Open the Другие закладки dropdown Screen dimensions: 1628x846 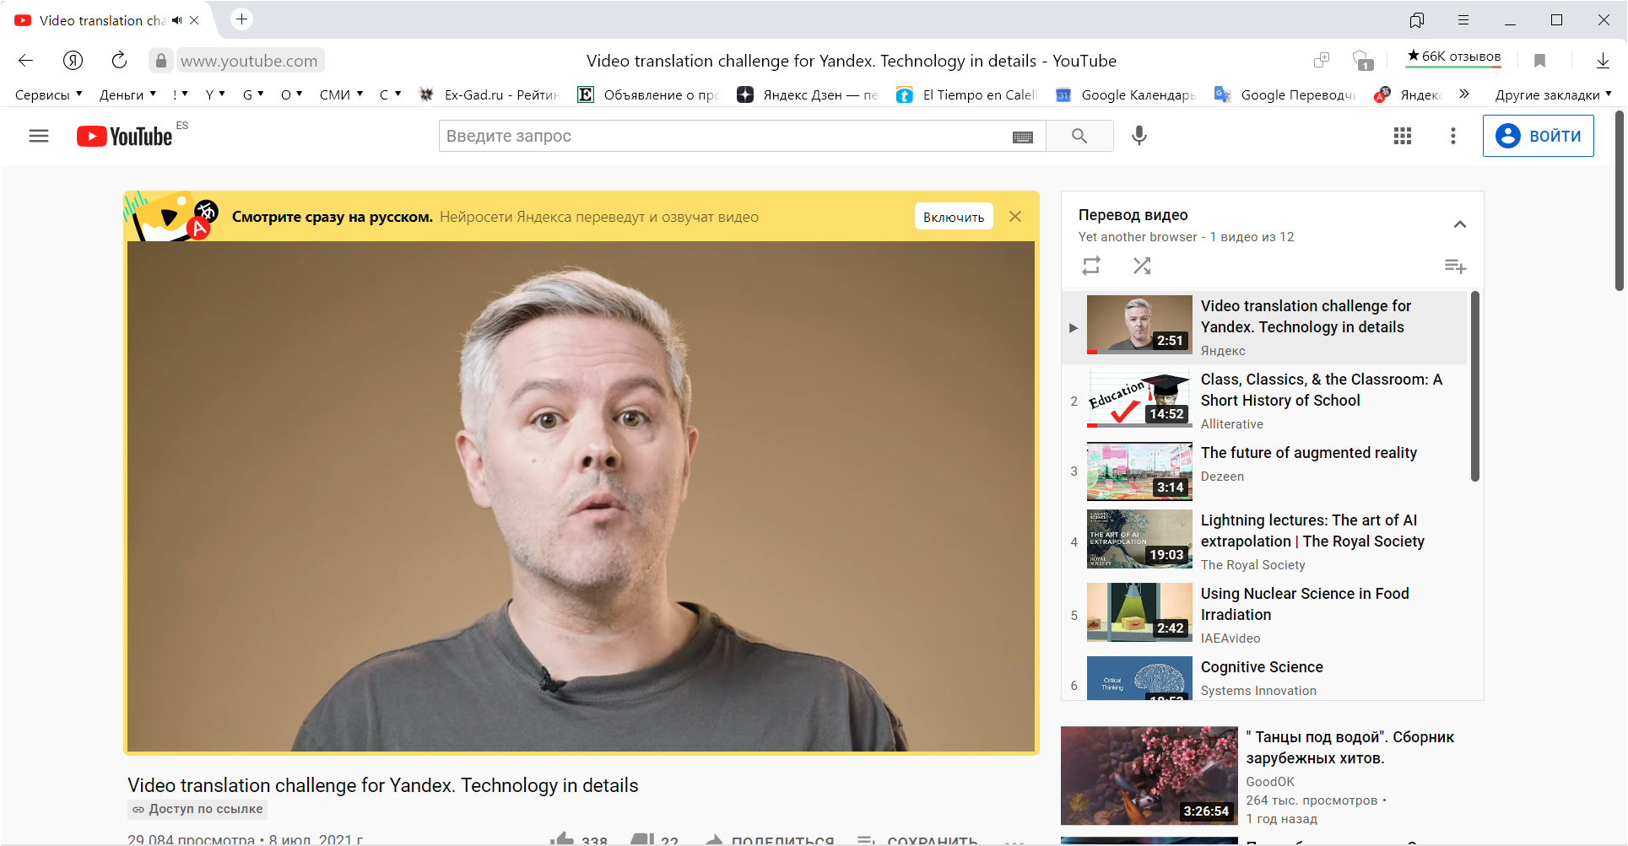[x=1552, y=94]
